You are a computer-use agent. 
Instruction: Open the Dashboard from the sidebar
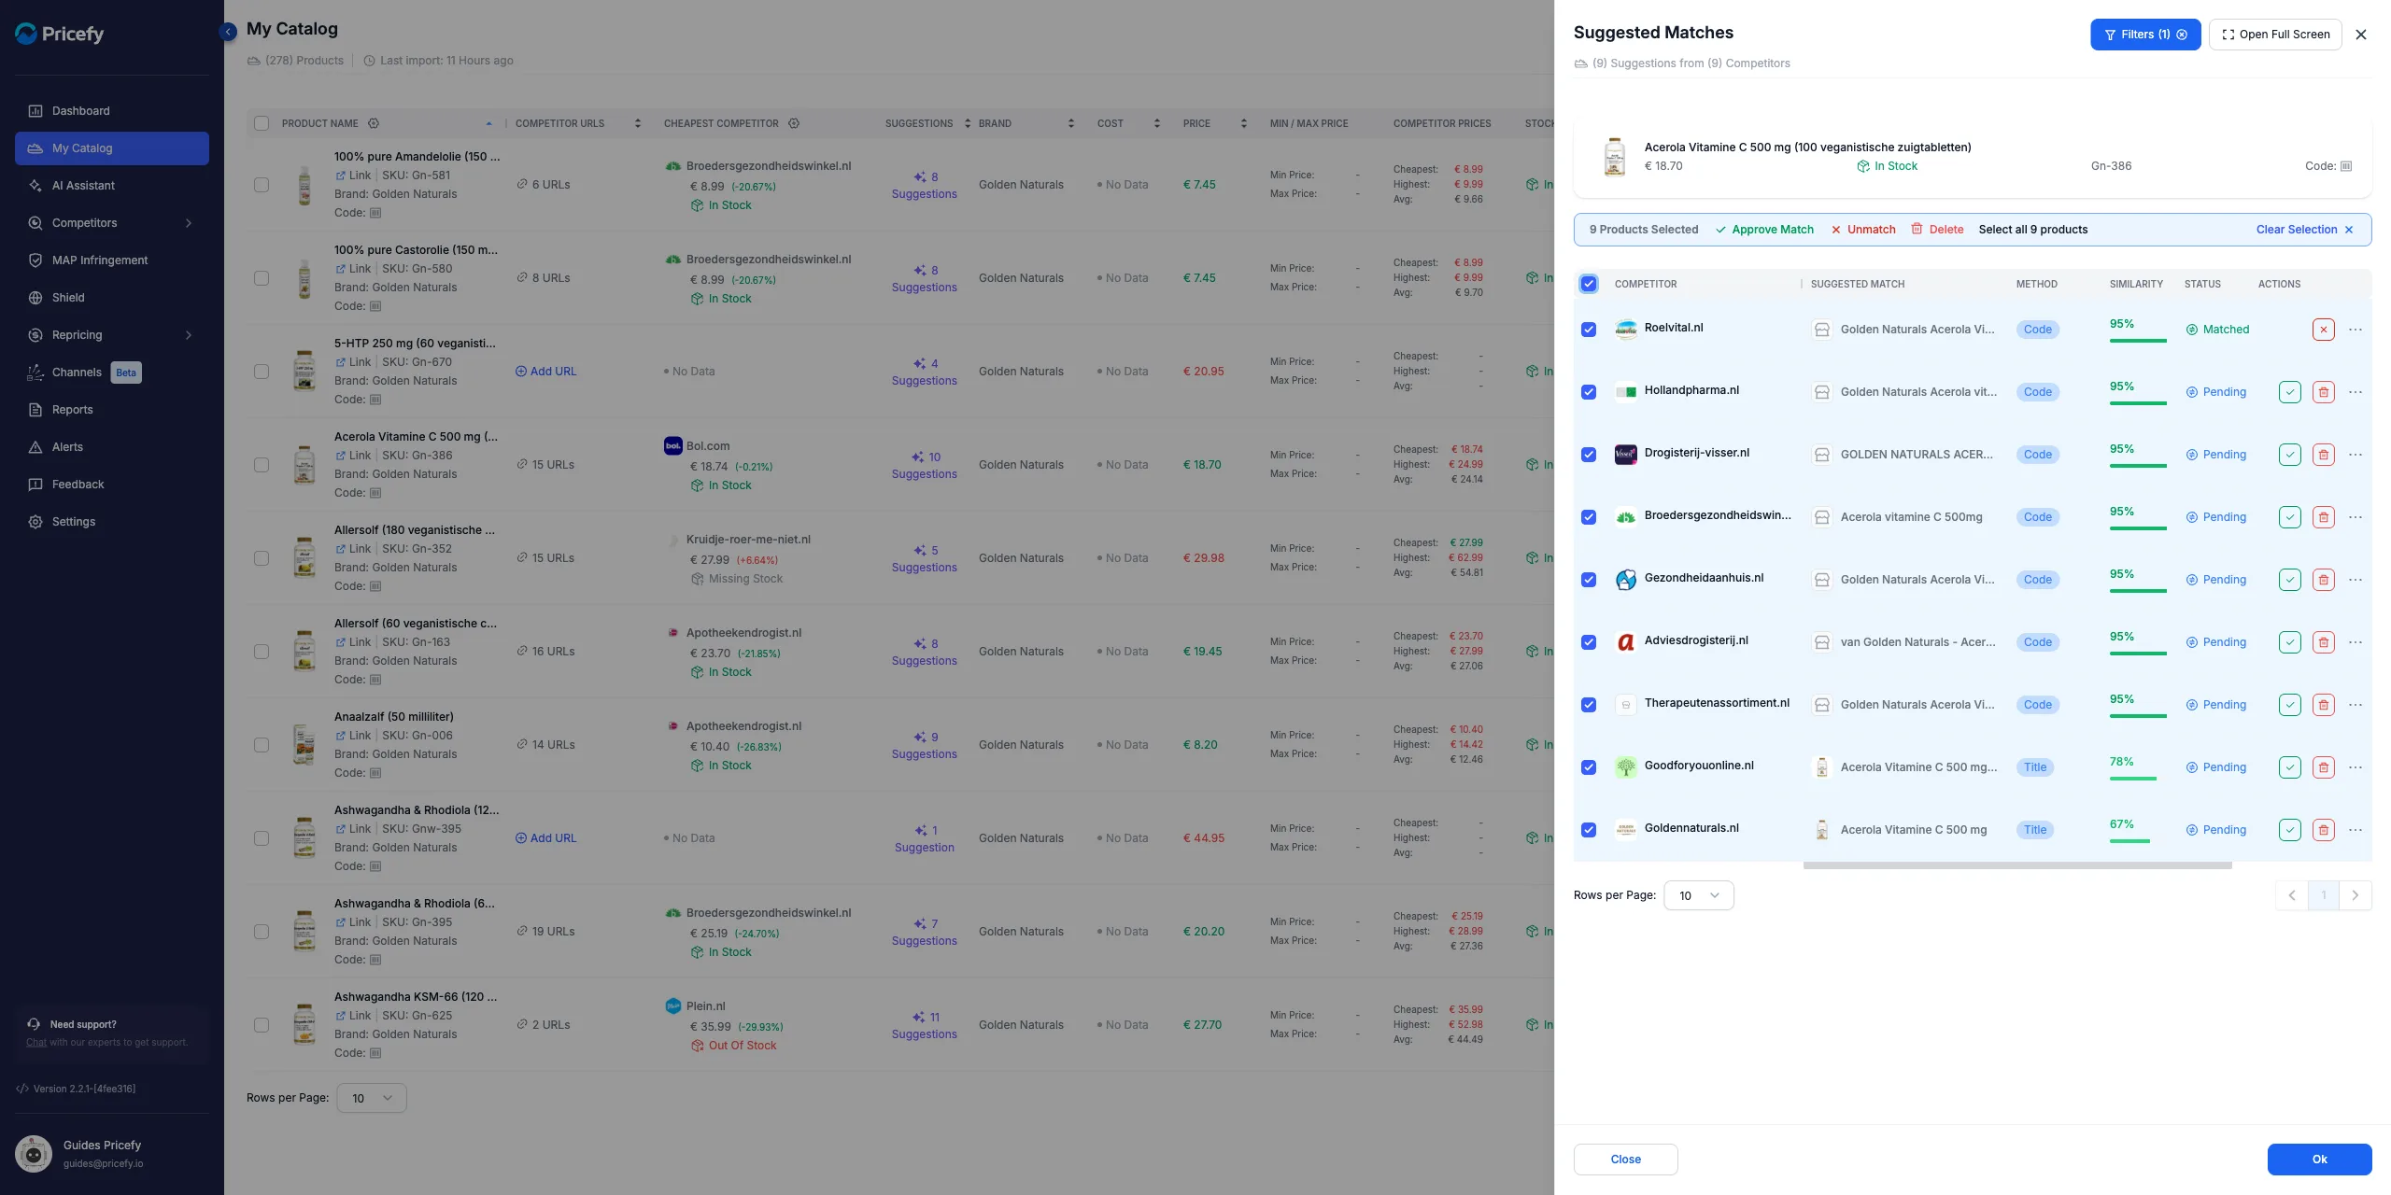(x=112, y=111)
